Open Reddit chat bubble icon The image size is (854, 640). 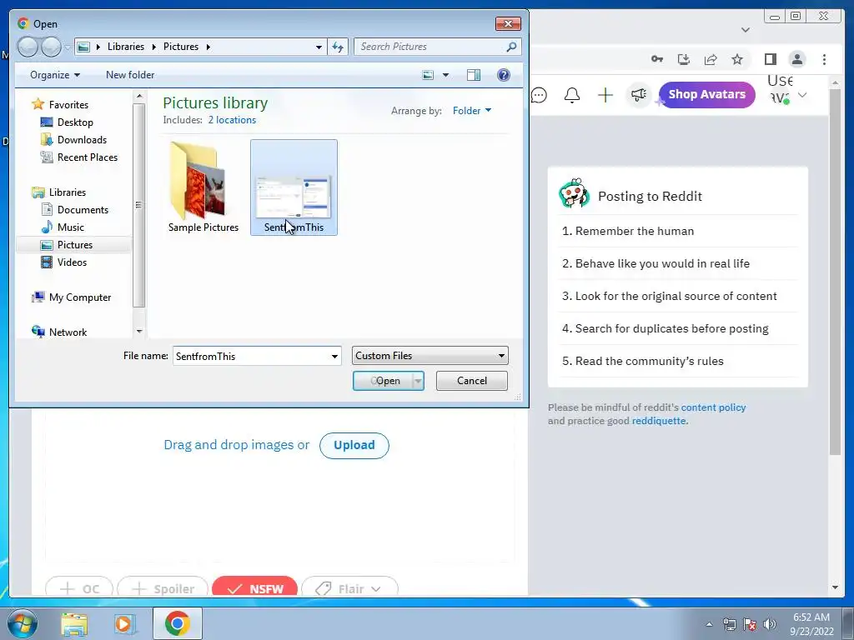click(x=539, y=95)
